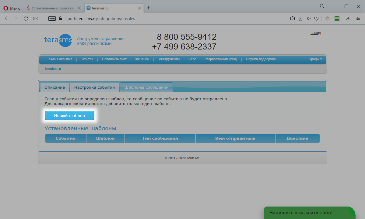
Task: Click the Шаблон column header
Action: (105, 138)
